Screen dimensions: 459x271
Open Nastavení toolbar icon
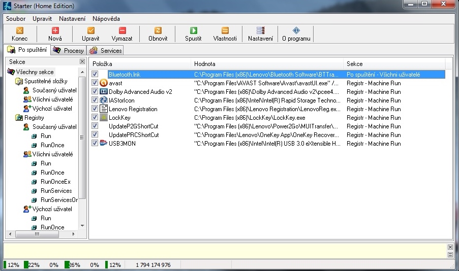pyautogui.click(x=260, y=30)
